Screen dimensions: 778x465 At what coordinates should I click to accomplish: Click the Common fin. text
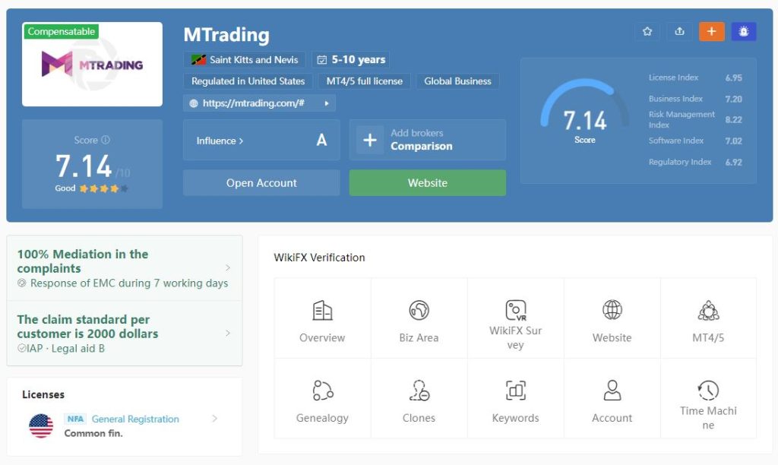click(93, 433)
